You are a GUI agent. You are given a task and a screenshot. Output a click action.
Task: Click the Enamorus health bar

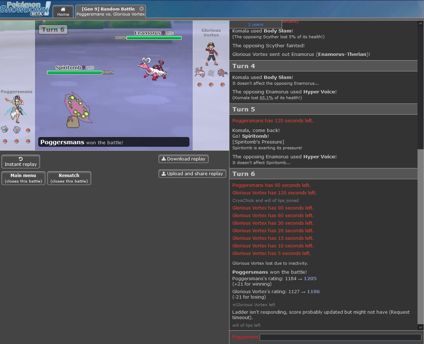(154, 38)
